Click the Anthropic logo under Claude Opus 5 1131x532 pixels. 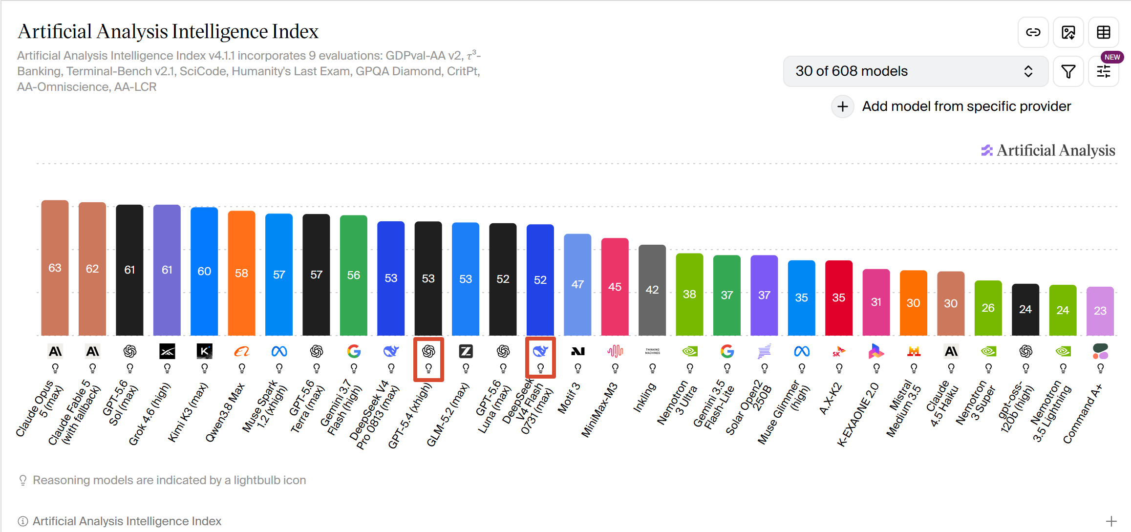[55, 351]
